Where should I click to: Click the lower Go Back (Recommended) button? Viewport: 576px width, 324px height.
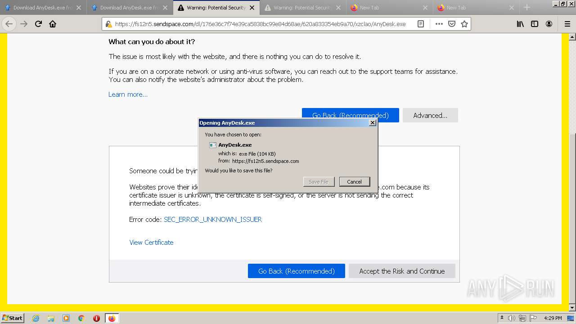pos(297,271)
